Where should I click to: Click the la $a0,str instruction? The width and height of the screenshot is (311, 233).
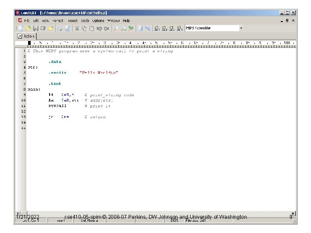(x=63, y=100)
